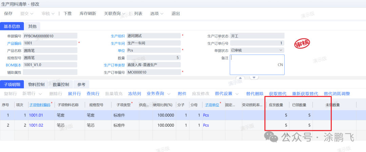Click the 获取替代 button
366x152 pixels.
278,94
